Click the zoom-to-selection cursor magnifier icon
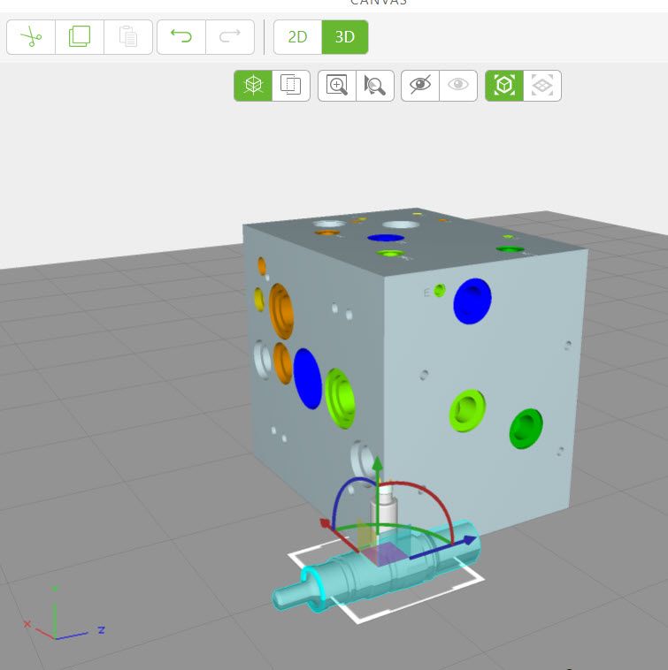 coord(375,86)
